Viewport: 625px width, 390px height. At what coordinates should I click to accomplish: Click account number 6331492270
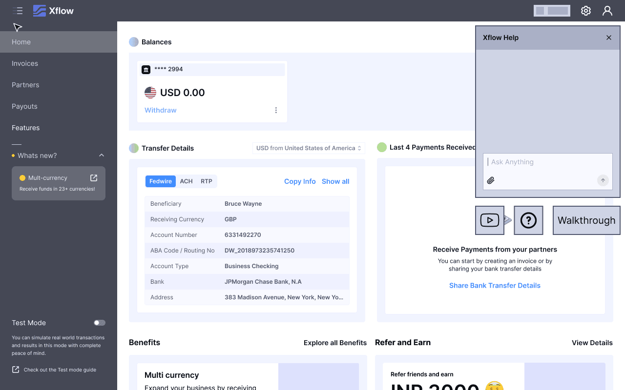[243, 235]
